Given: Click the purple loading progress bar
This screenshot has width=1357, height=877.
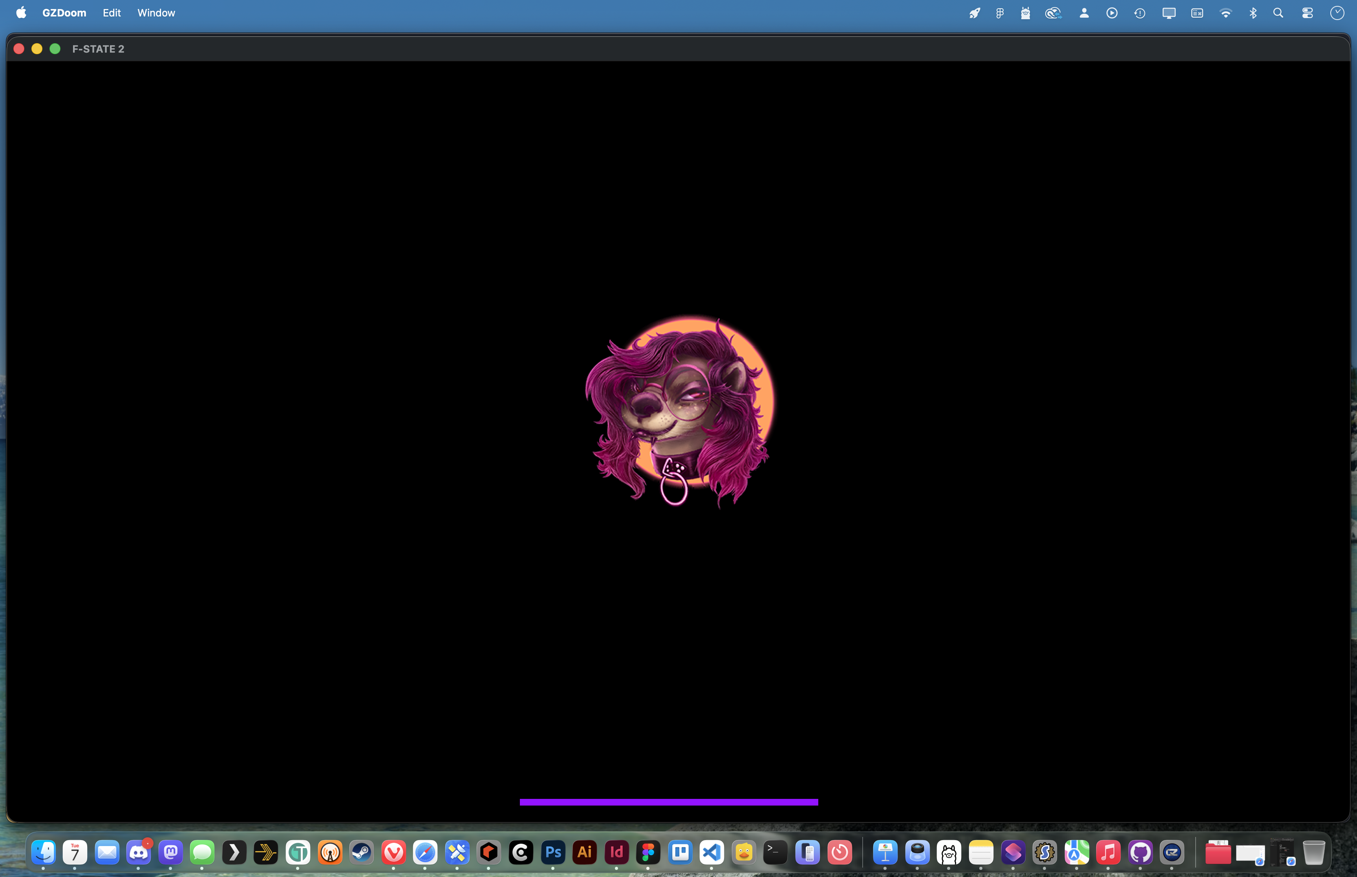Looking at the screenshot, I should 669,802.
